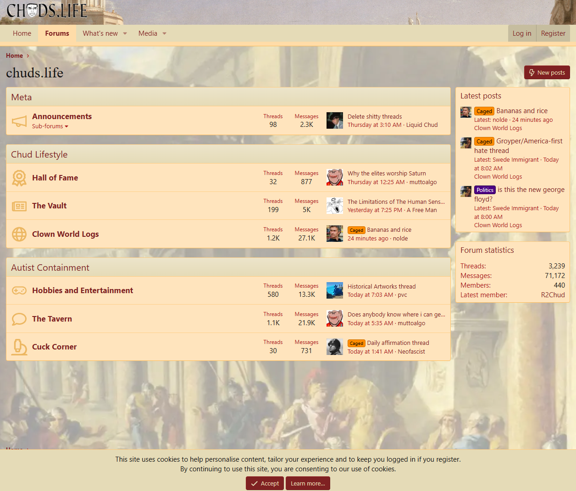Click The Tavern speech bubble icon
The image size is (576, 491).
[19, 319]
